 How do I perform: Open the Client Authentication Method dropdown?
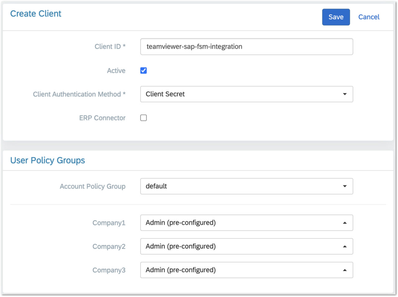click(247, 94)
